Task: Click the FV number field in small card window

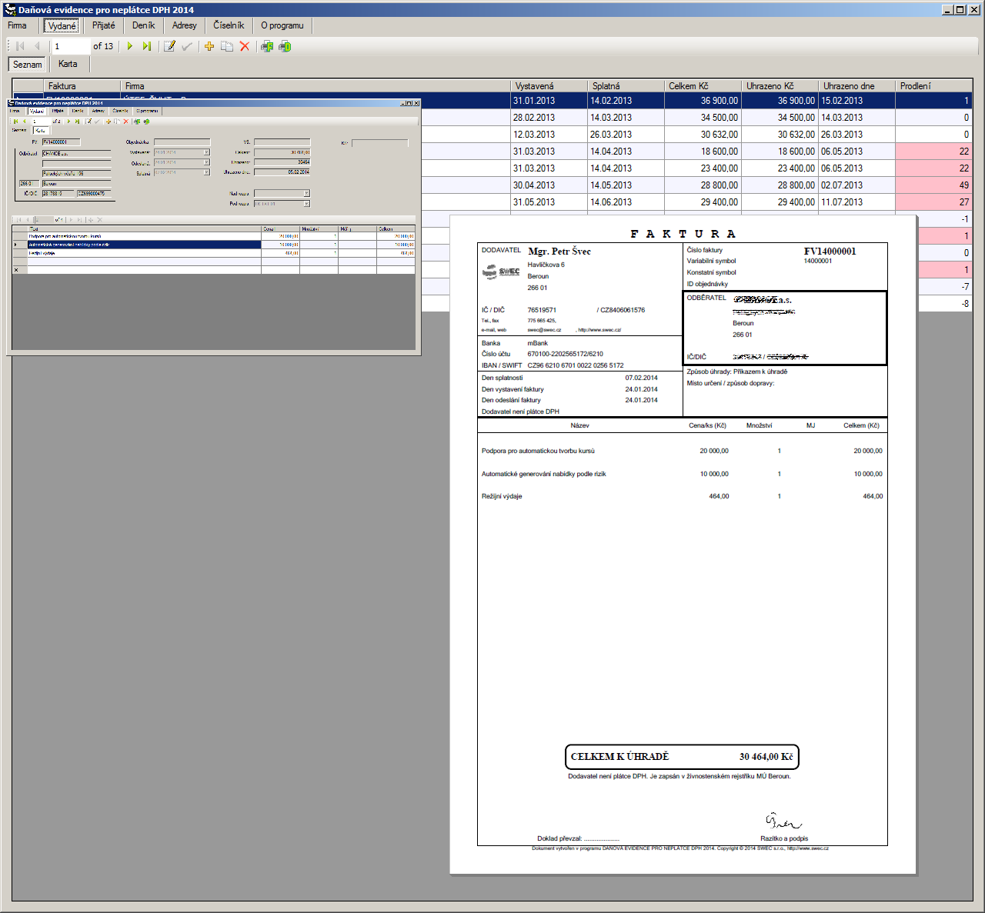Action: [x=61, y=142]
